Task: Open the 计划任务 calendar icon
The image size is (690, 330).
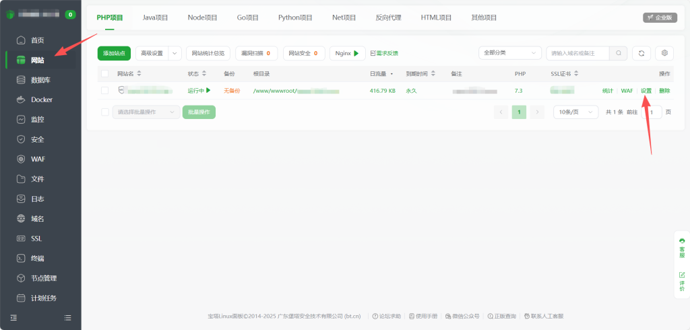Action: click(x=21, y=298)
